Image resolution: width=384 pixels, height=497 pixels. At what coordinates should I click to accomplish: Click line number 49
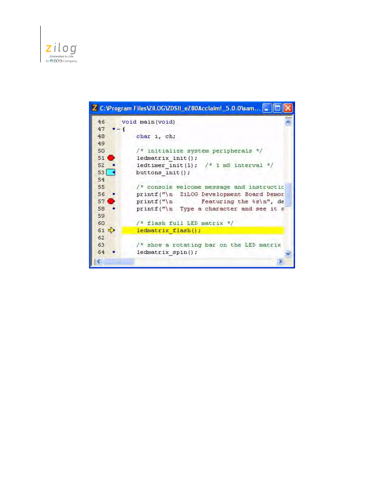pyautogui.click(x=101, y=144)
